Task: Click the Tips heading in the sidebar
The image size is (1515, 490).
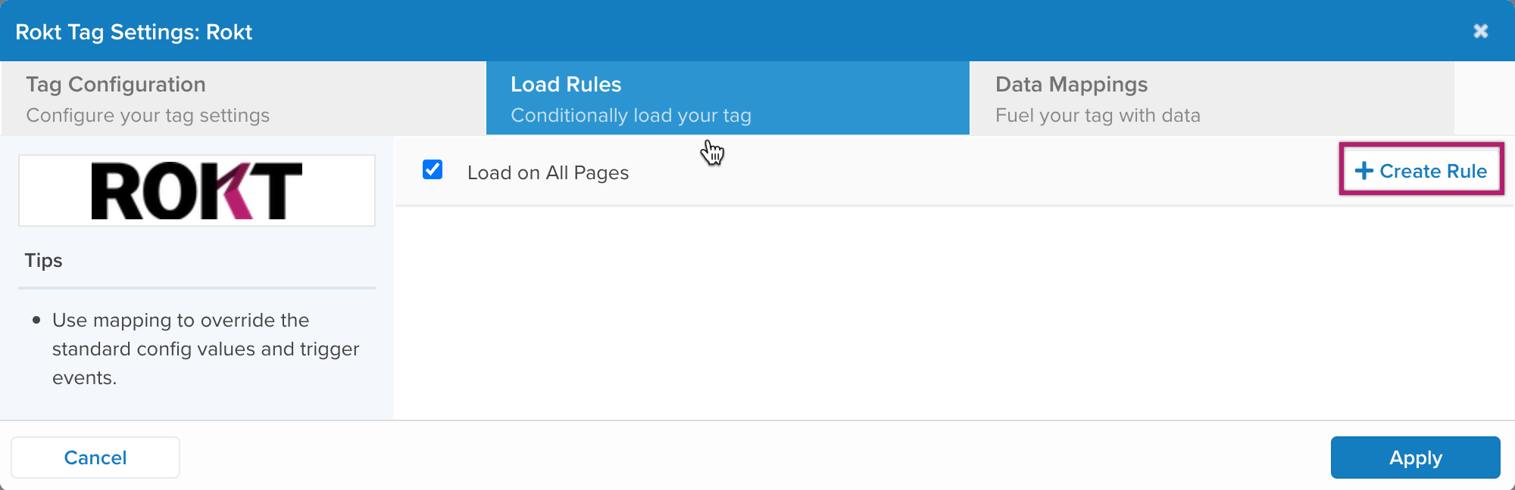Action: tap(43, 260)
